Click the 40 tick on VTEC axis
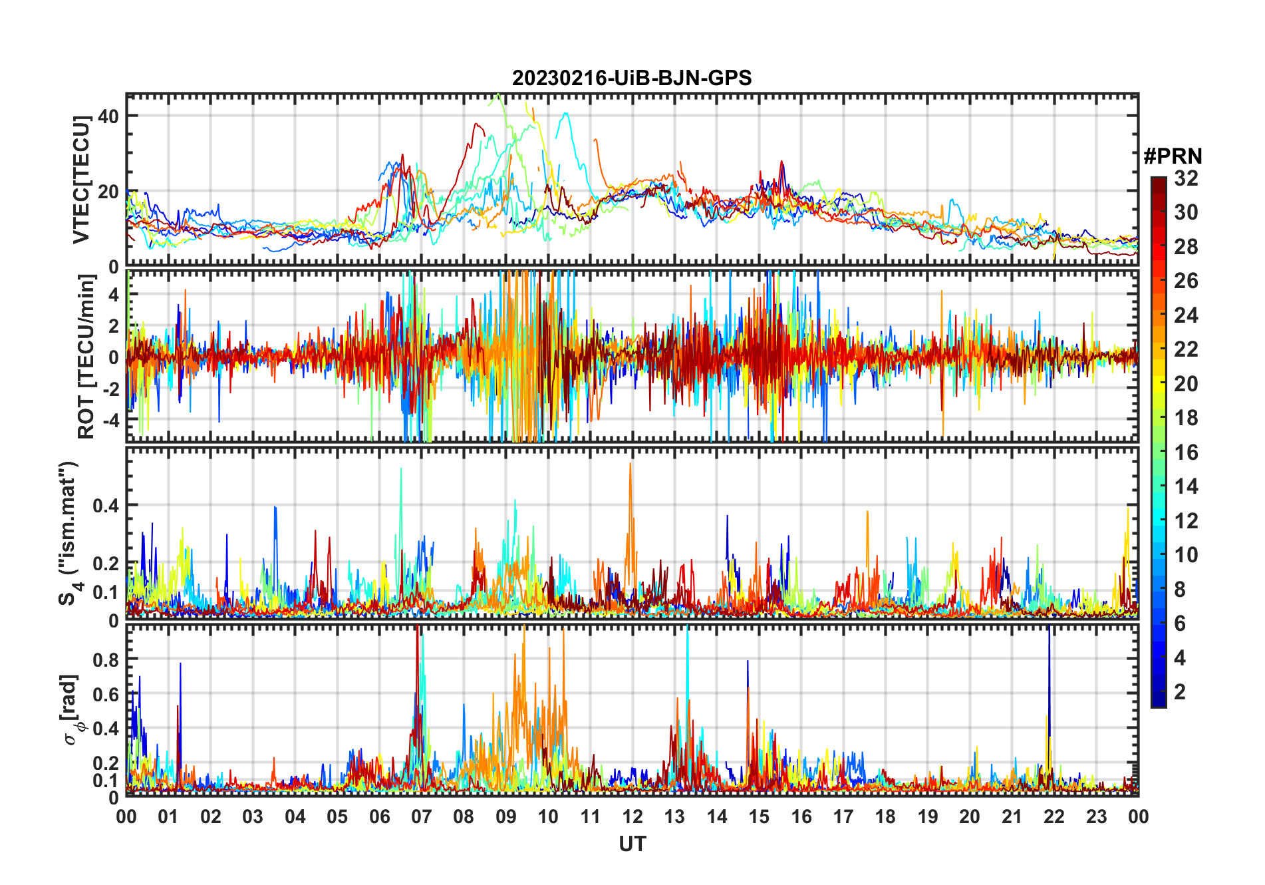Screen dimensions: 1265x885 108,116
